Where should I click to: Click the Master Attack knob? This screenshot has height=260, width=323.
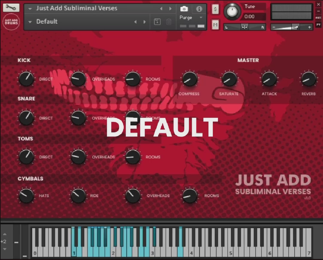click(x=269, y=79)
